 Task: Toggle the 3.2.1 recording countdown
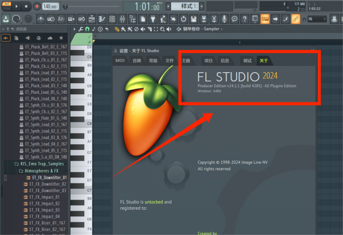coord(61,19)
